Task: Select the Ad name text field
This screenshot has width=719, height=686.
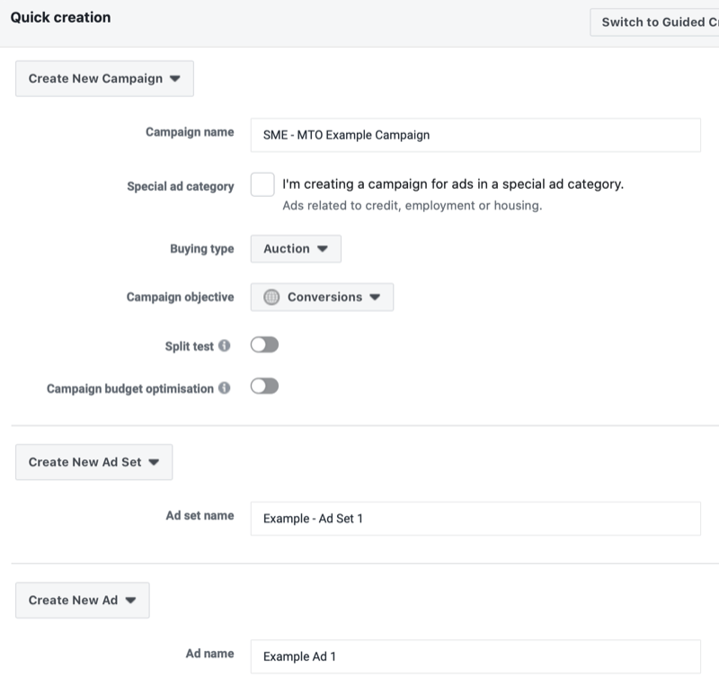Action: (x=475, y=656)
